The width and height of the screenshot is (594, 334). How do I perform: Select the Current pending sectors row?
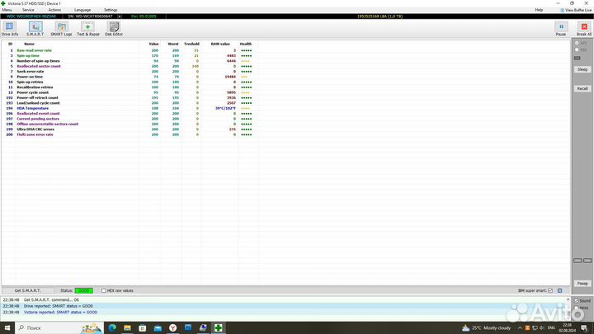coord(130,119)
